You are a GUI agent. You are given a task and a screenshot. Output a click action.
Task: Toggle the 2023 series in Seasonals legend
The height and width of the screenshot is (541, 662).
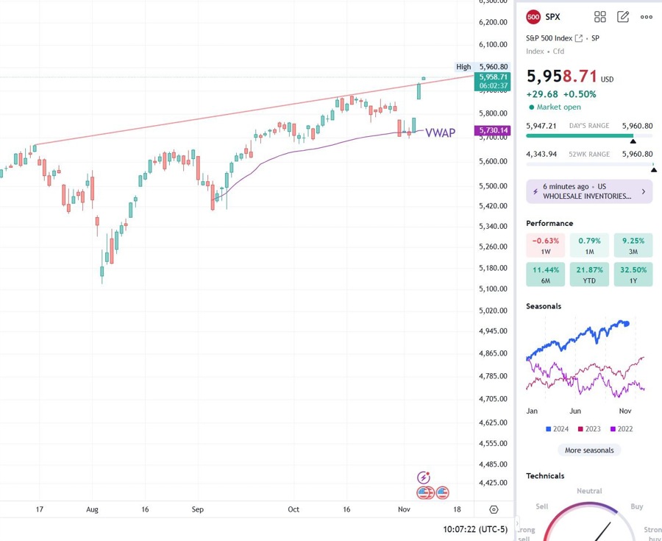591,428
